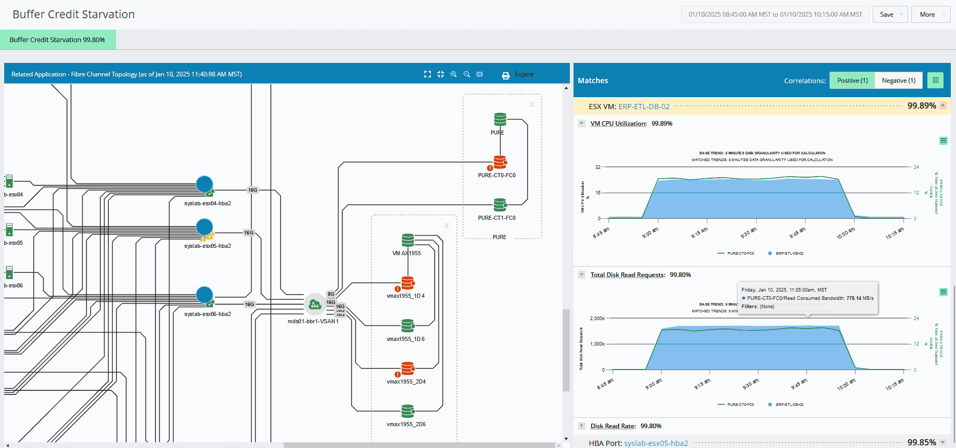Screen dimensions: 956x448
Task: Close the PURE group box
Action: tap(531, 104)
